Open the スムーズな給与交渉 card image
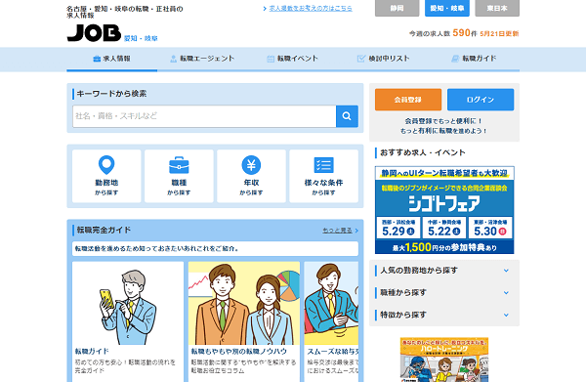The width and height of the screenshot is (586, 382). click(331, 303)
